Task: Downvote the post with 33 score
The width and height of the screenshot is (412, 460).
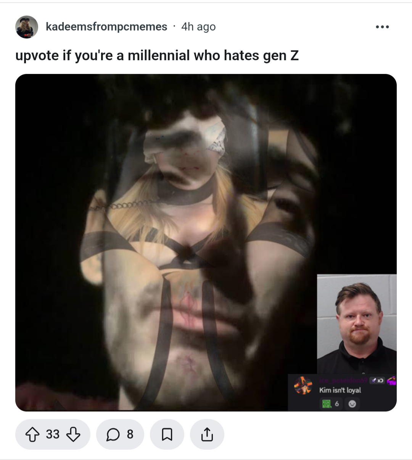Action: 73,434
